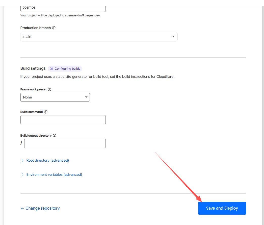Image resolution: width=264 pixels, height=225 pixels.
Task: Click the Build command info icon
Action: pos(46,112)
